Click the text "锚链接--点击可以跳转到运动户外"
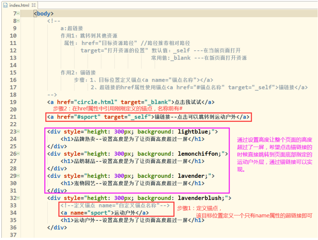Viewport: 318px width, 240px height. point(195,117)
